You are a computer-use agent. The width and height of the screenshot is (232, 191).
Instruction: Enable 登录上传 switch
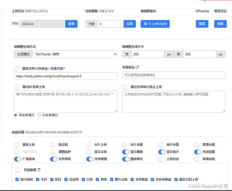coord(18,145)
